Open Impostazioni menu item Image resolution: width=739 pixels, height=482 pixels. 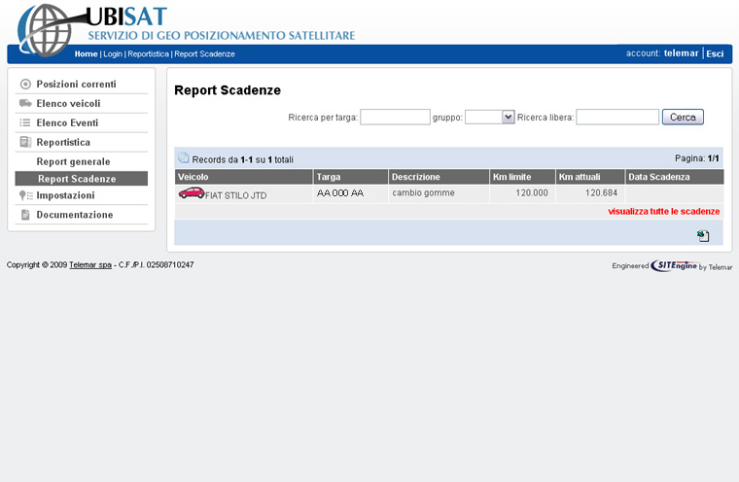65,195
